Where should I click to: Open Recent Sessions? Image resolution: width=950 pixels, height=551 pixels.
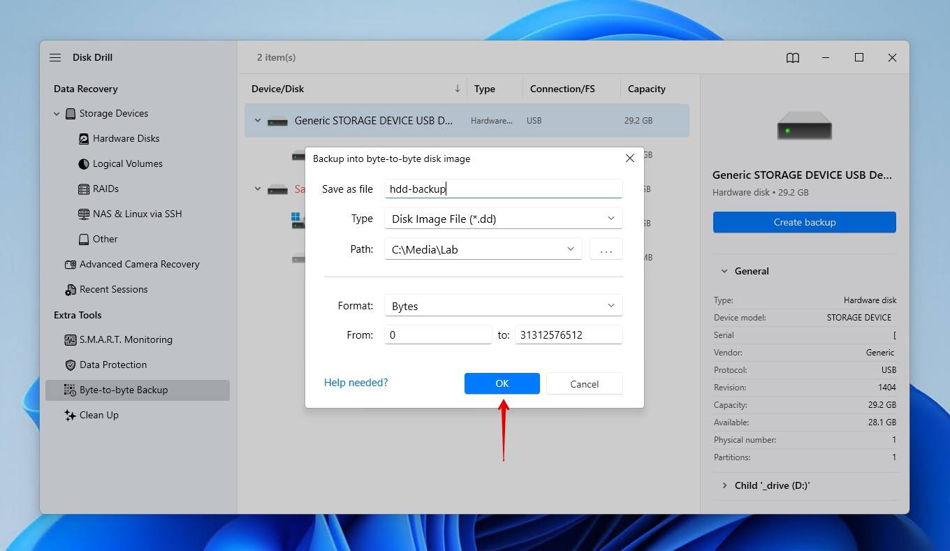[113, 289]
